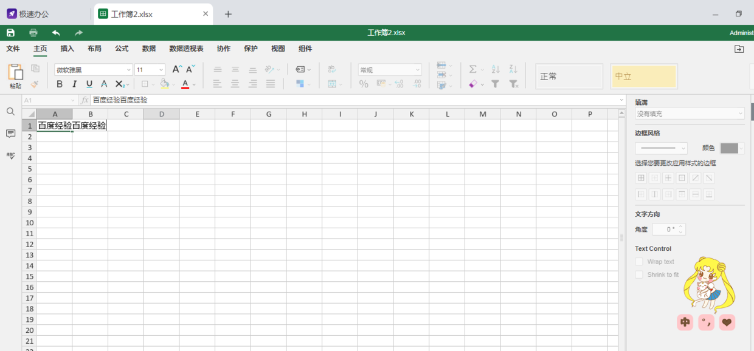Increase font size with the larger A icon
Image resolution: width=754 pixels, height=351 pixels.
176,70
